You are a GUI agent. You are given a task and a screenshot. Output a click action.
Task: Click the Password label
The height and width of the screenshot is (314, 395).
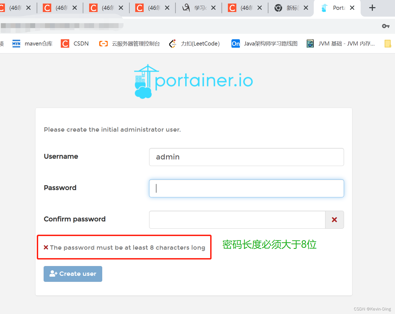point(60,188)
